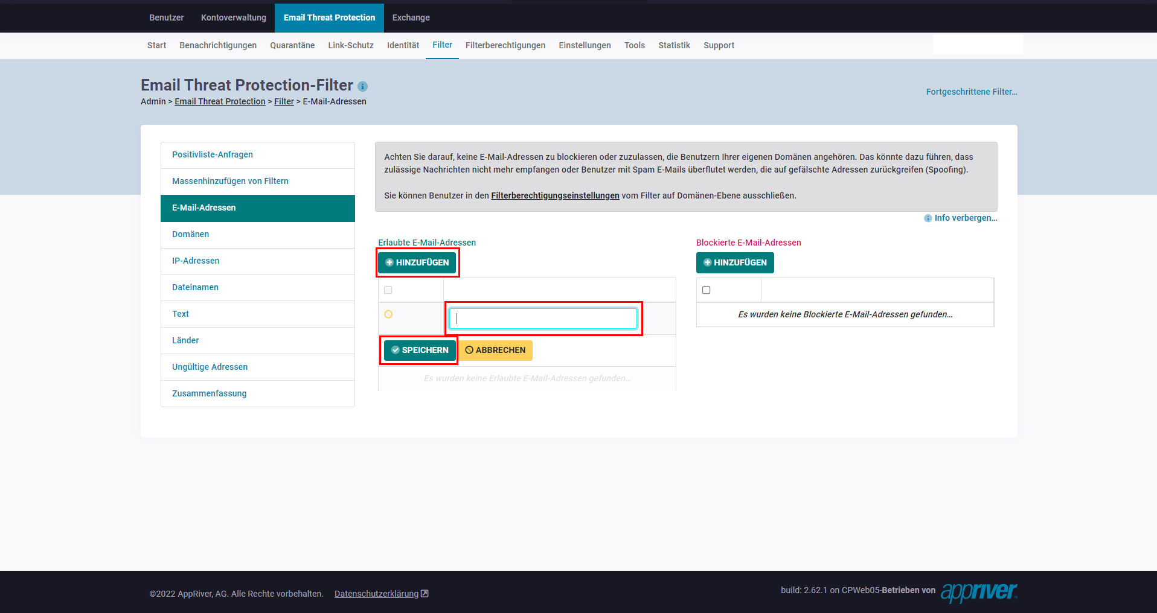
Task: Select IP-Adressen in the sidebar
Action: (x=258, y=261)
